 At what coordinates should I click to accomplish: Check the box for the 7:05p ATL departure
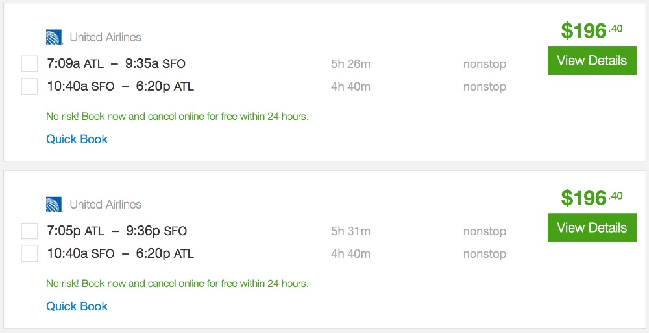[29, 231]
